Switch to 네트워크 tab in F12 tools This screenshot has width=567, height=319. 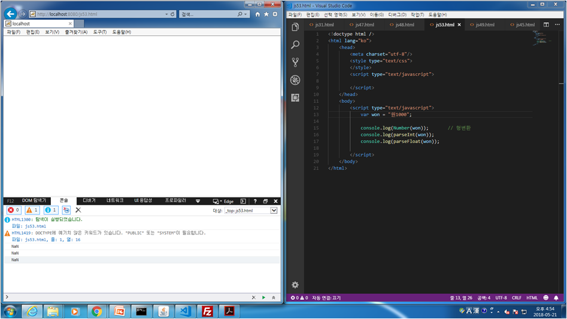[115, 200]
